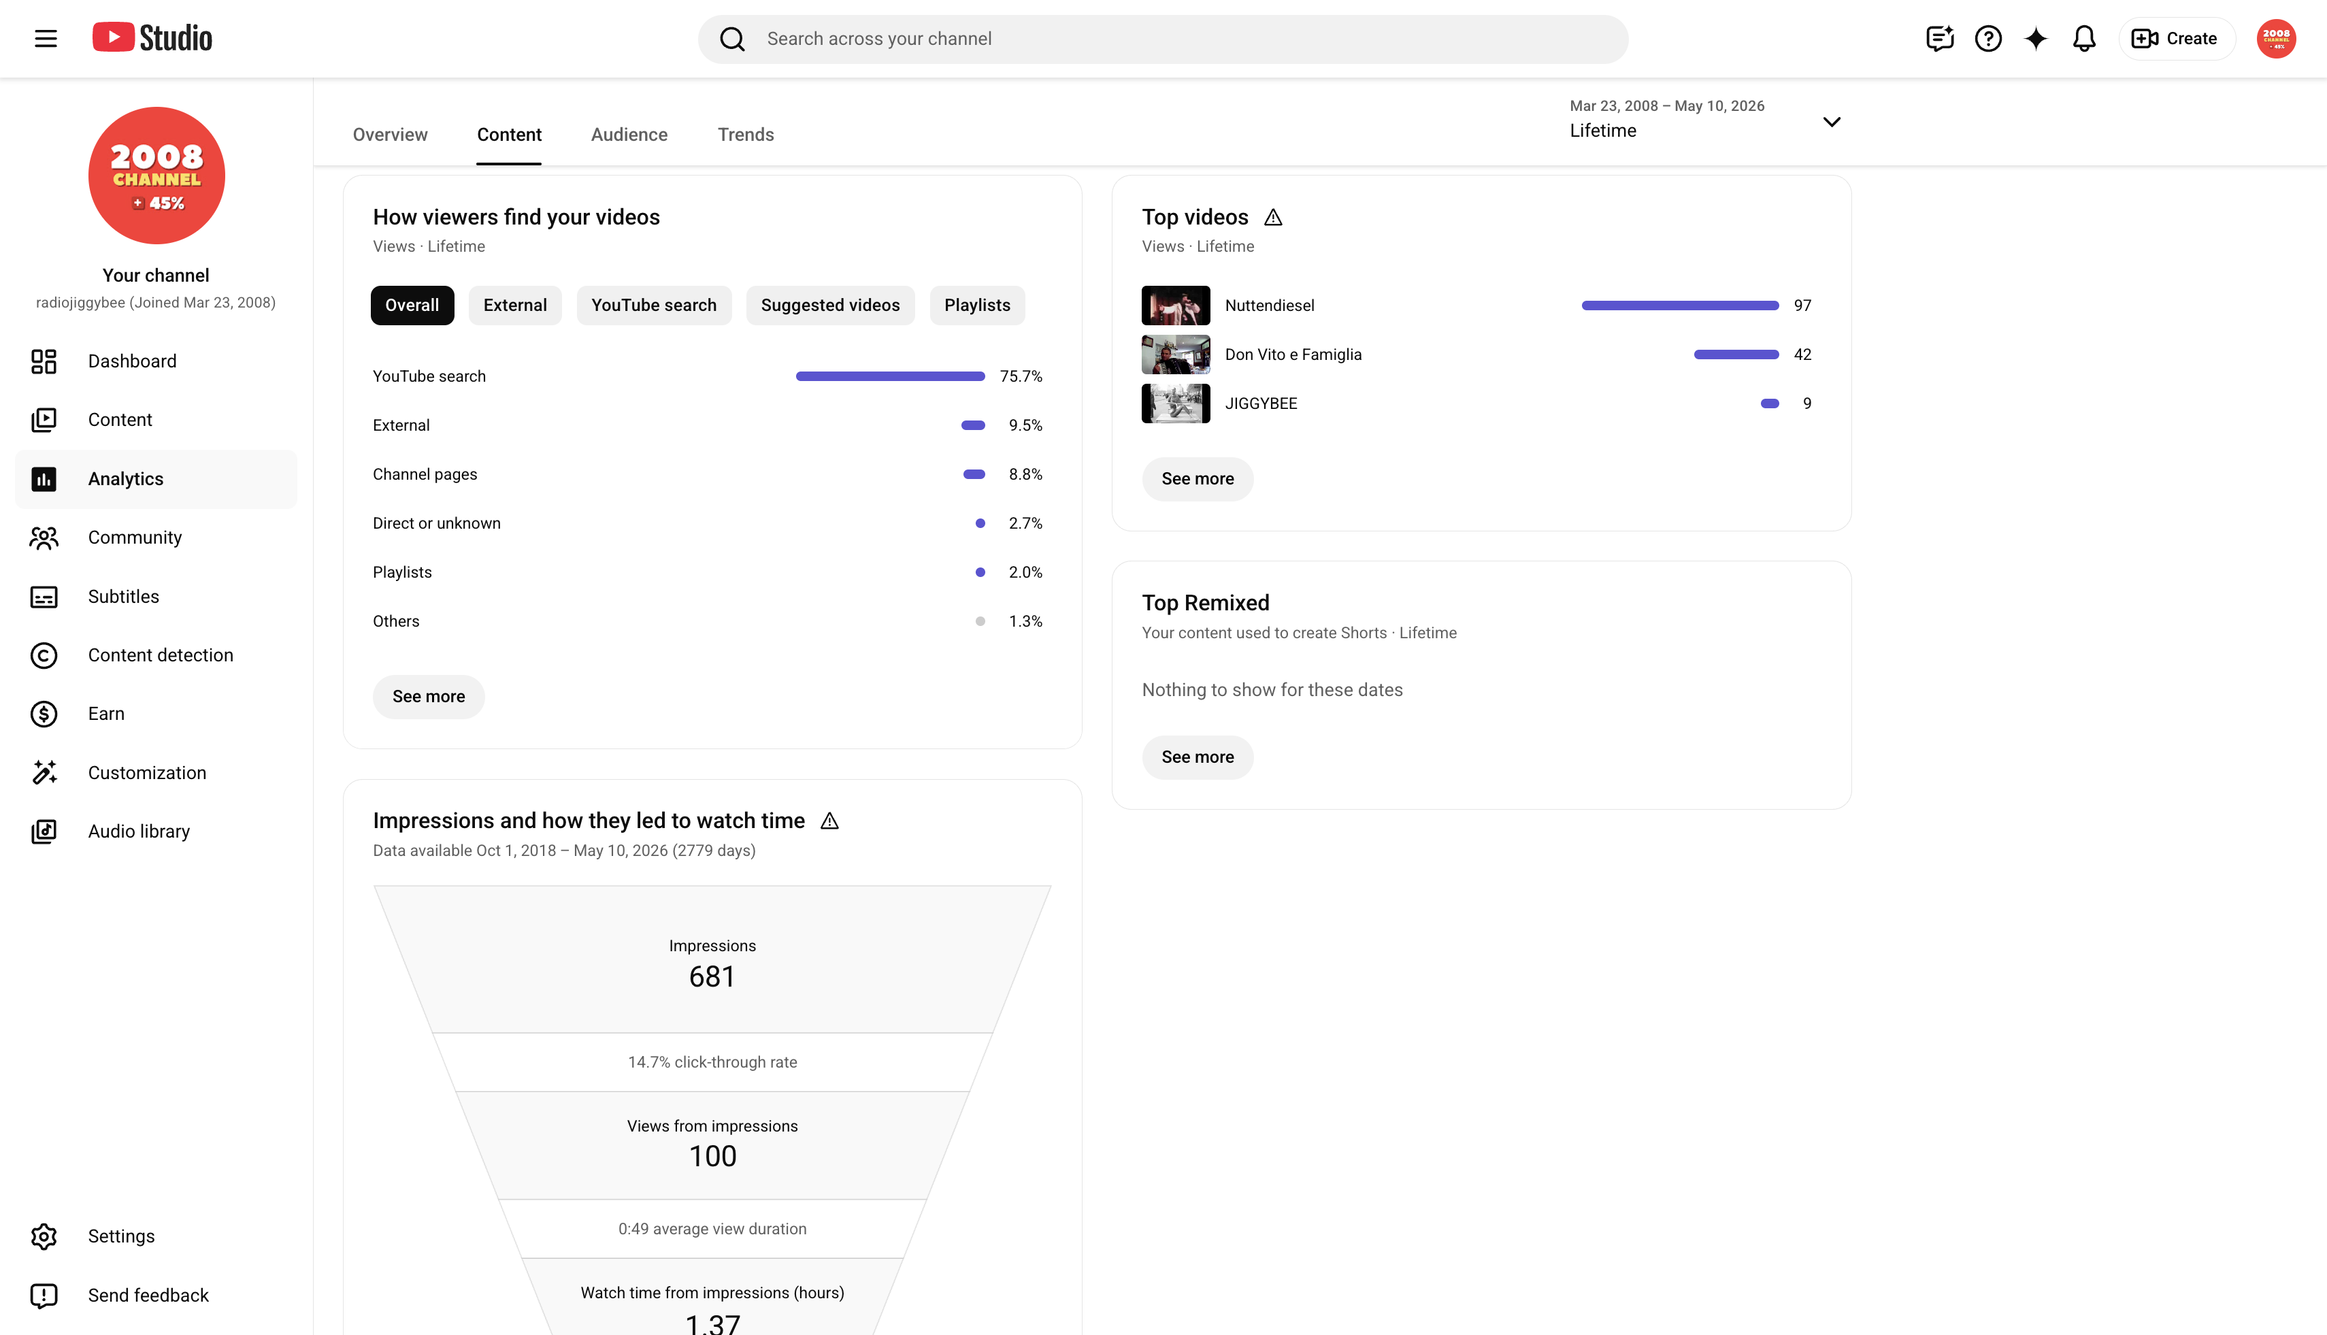The width and height of the screenshot is (2327, 1335).
Task: Click the Playlists 2.0% traffic row label
Action: click(x=401, y=572)
